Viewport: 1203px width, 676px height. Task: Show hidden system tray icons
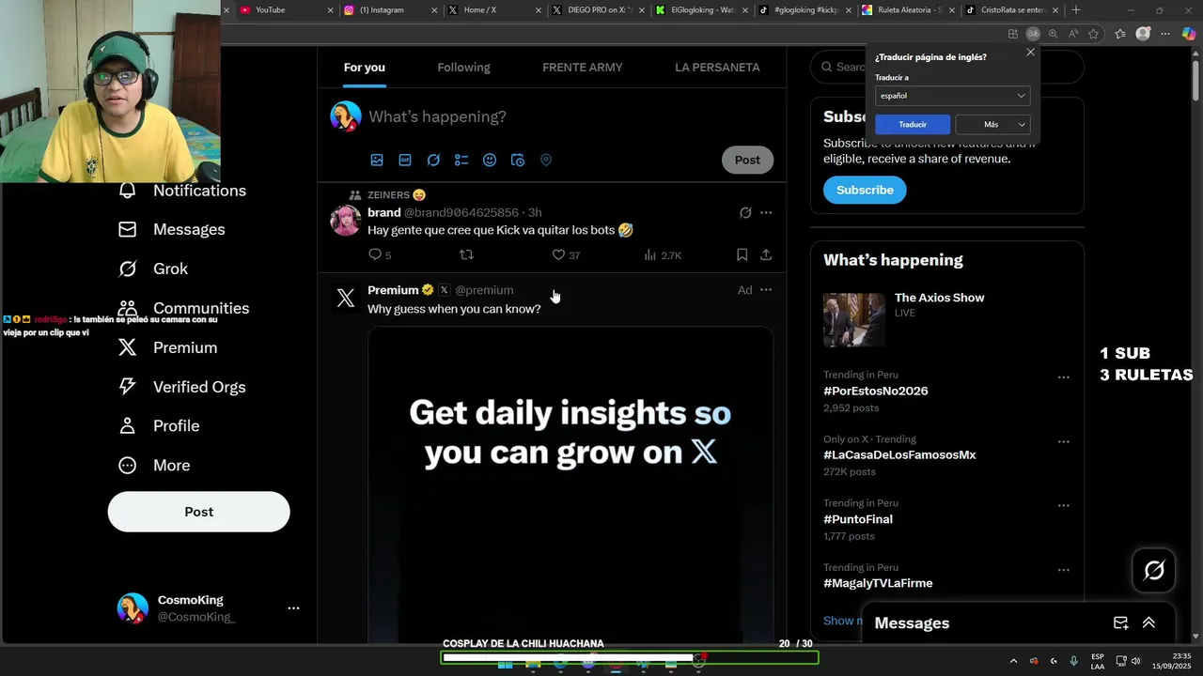click(1013, 661)
